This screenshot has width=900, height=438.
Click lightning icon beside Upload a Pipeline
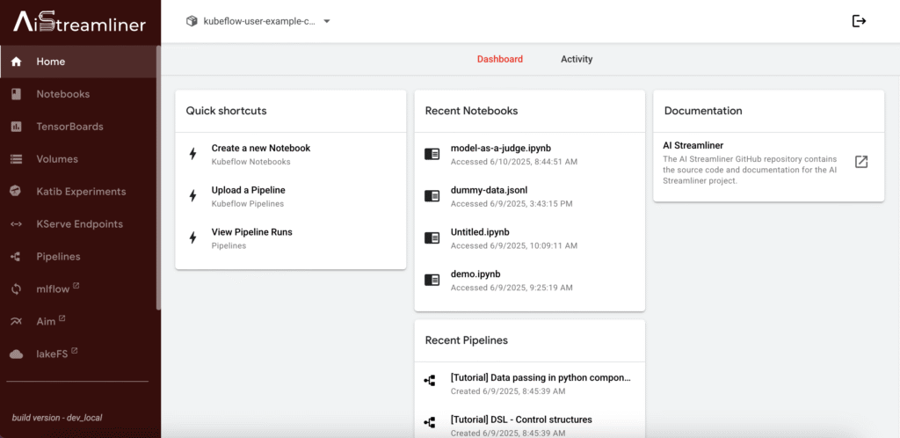192,196
